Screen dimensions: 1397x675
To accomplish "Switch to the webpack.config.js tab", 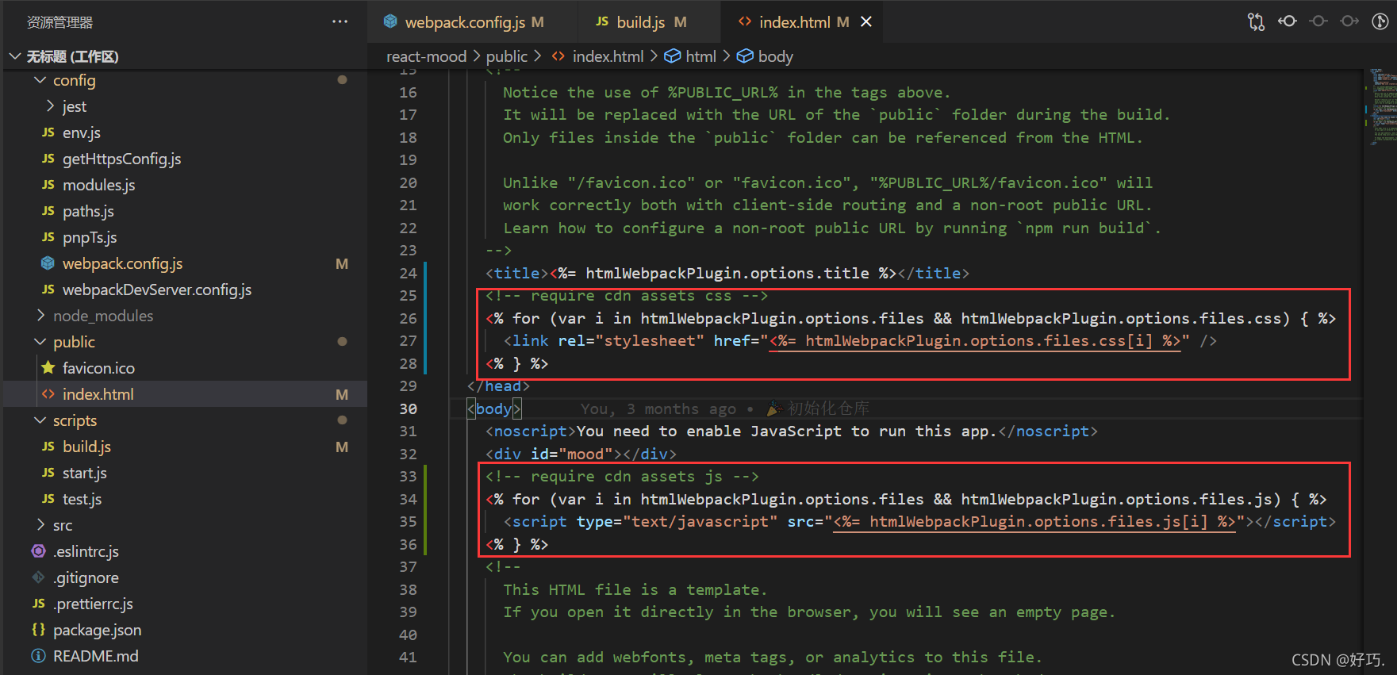I will (472, 22).
